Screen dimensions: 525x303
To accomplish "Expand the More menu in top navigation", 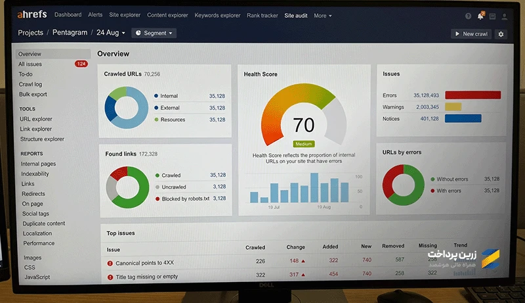I will click(322, 15).
